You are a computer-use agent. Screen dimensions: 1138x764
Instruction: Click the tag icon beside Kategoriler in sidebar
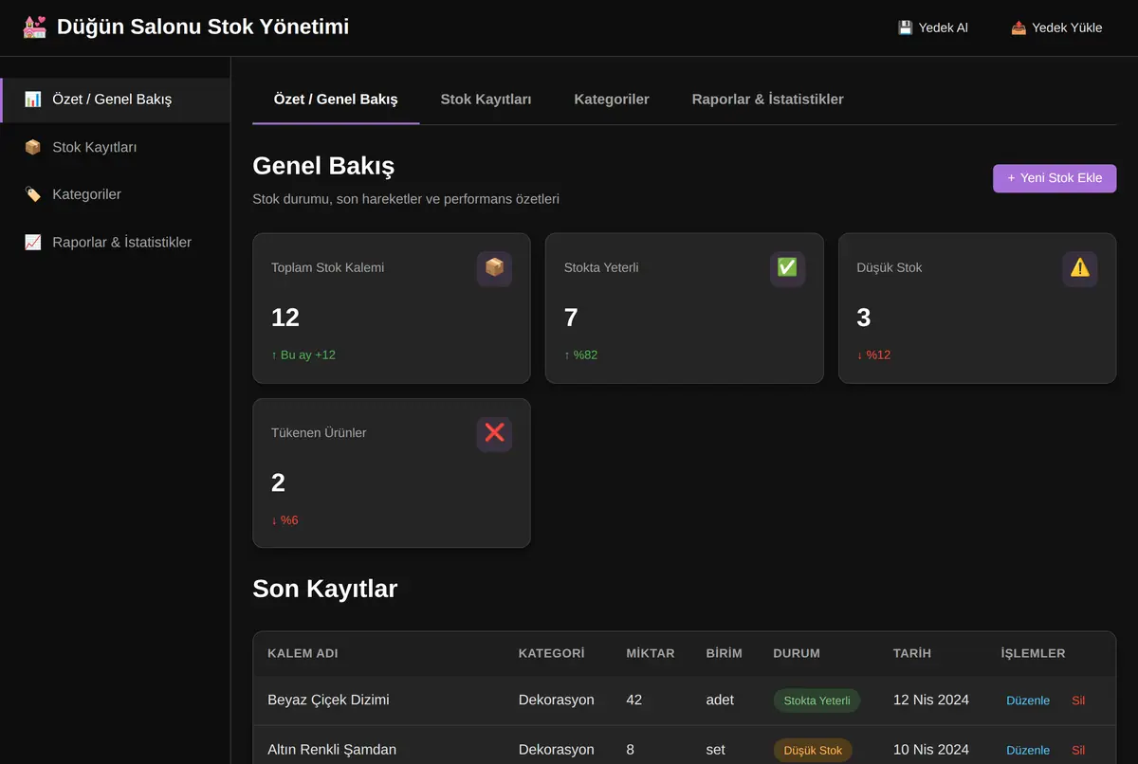click(x=33, y=194)
